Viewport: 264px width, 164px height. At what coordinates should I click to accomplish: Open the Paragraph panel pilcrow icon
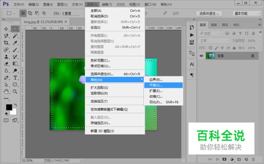pyautogui.click(x=192, y=75)
